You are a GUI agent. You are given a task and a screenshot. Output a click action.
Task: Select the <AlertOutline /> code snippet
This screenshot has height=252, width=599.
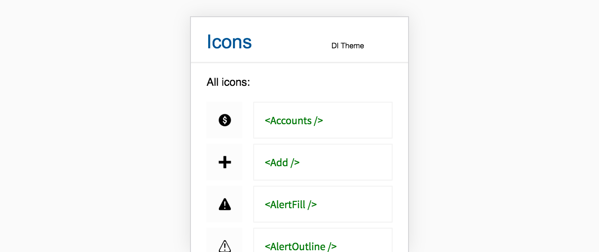click(301, 246)
